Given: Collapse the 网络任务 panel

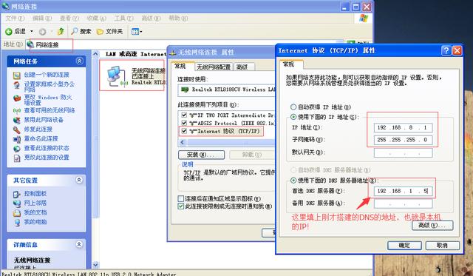Looking at the screenshot, I should coord(79,61).
